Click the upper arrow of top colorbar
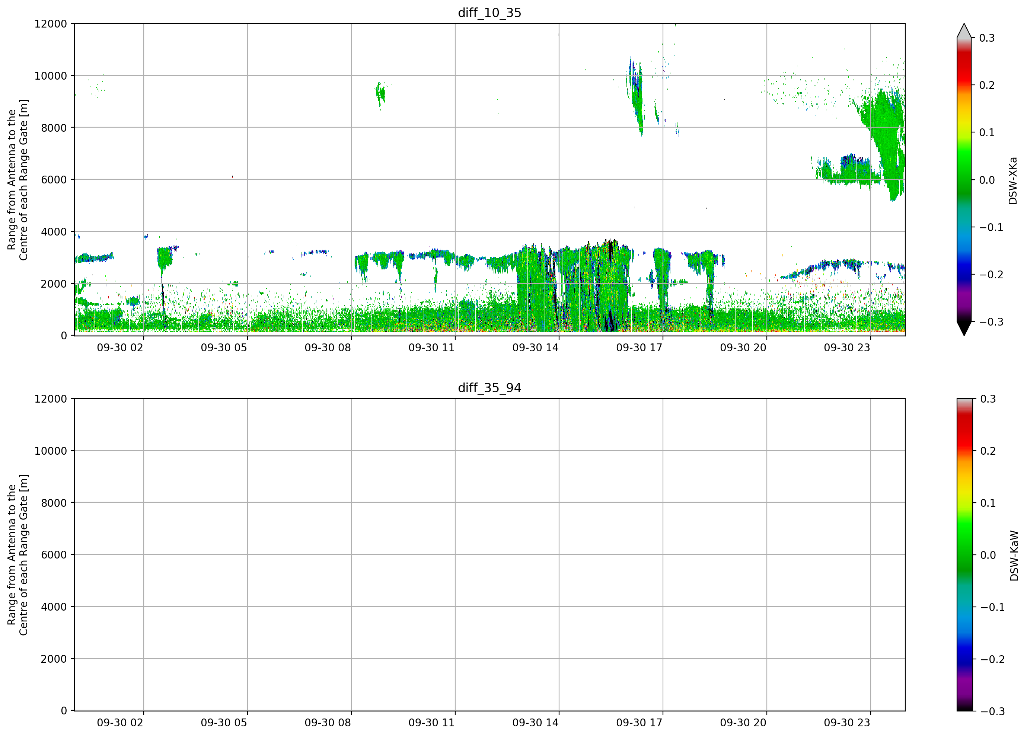The height and width of the screenshot is (736, 1027). pos(964,31)
